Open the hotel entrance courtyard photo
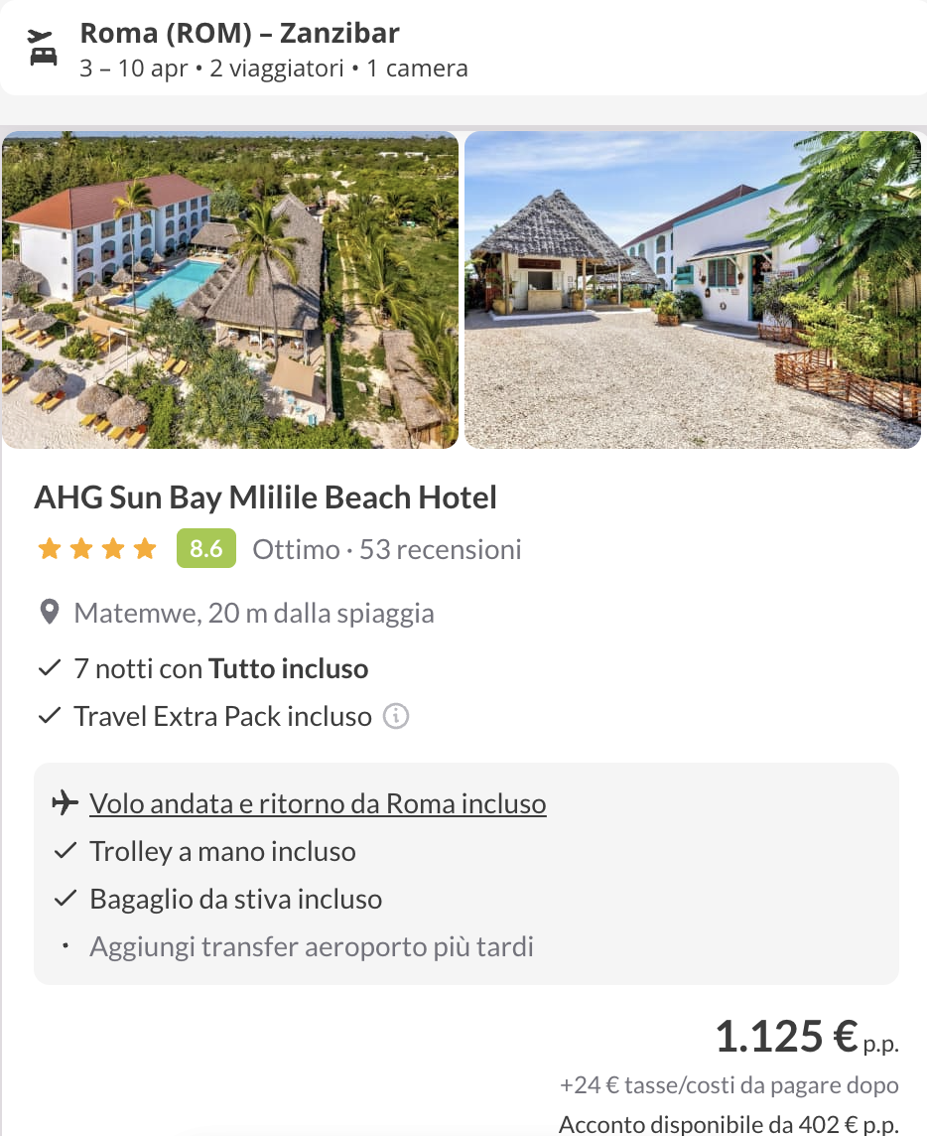 [x=692, y=290]
